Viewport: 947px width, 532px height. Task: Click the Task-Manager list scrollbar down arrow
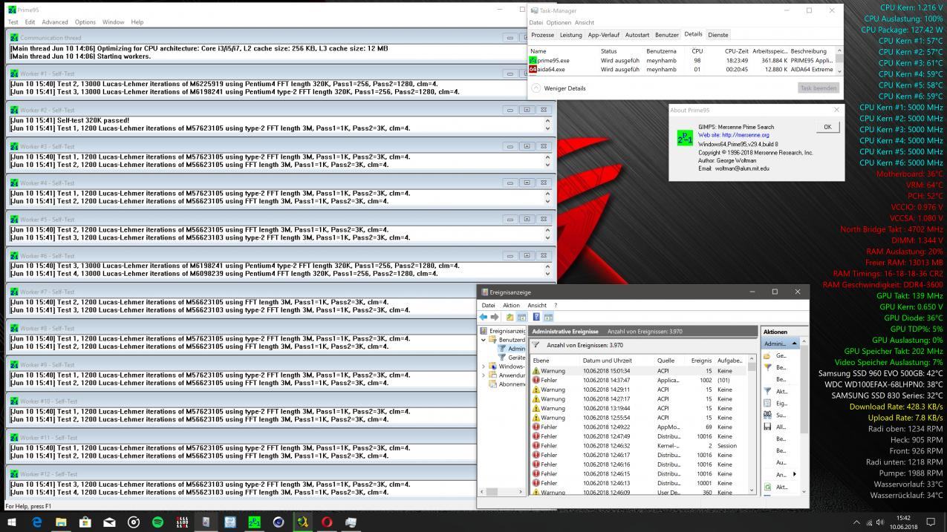[x=839, y=70]
